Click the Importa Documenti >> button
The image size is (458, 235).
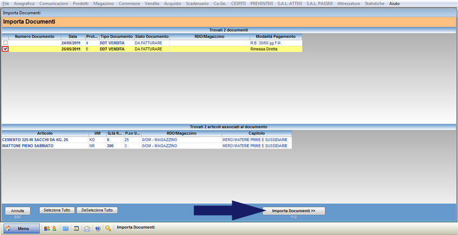click(x=294, y=211)
